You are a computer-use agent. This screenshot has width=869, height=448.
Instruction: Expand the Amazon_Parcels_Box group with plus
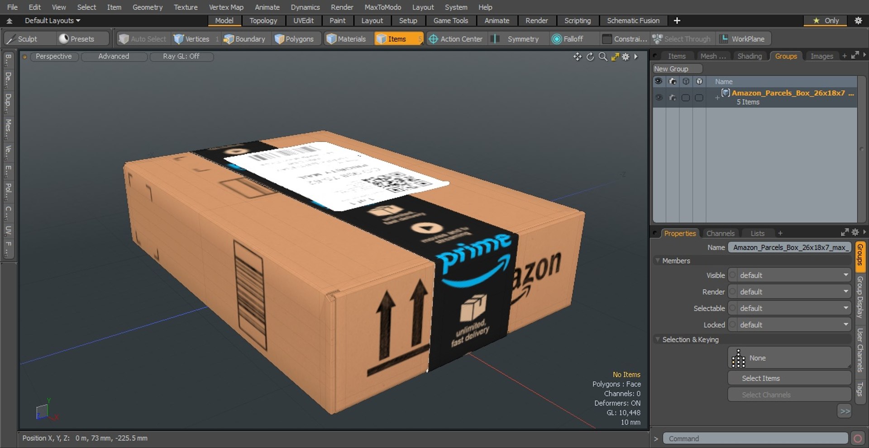(x=717, y=98)
